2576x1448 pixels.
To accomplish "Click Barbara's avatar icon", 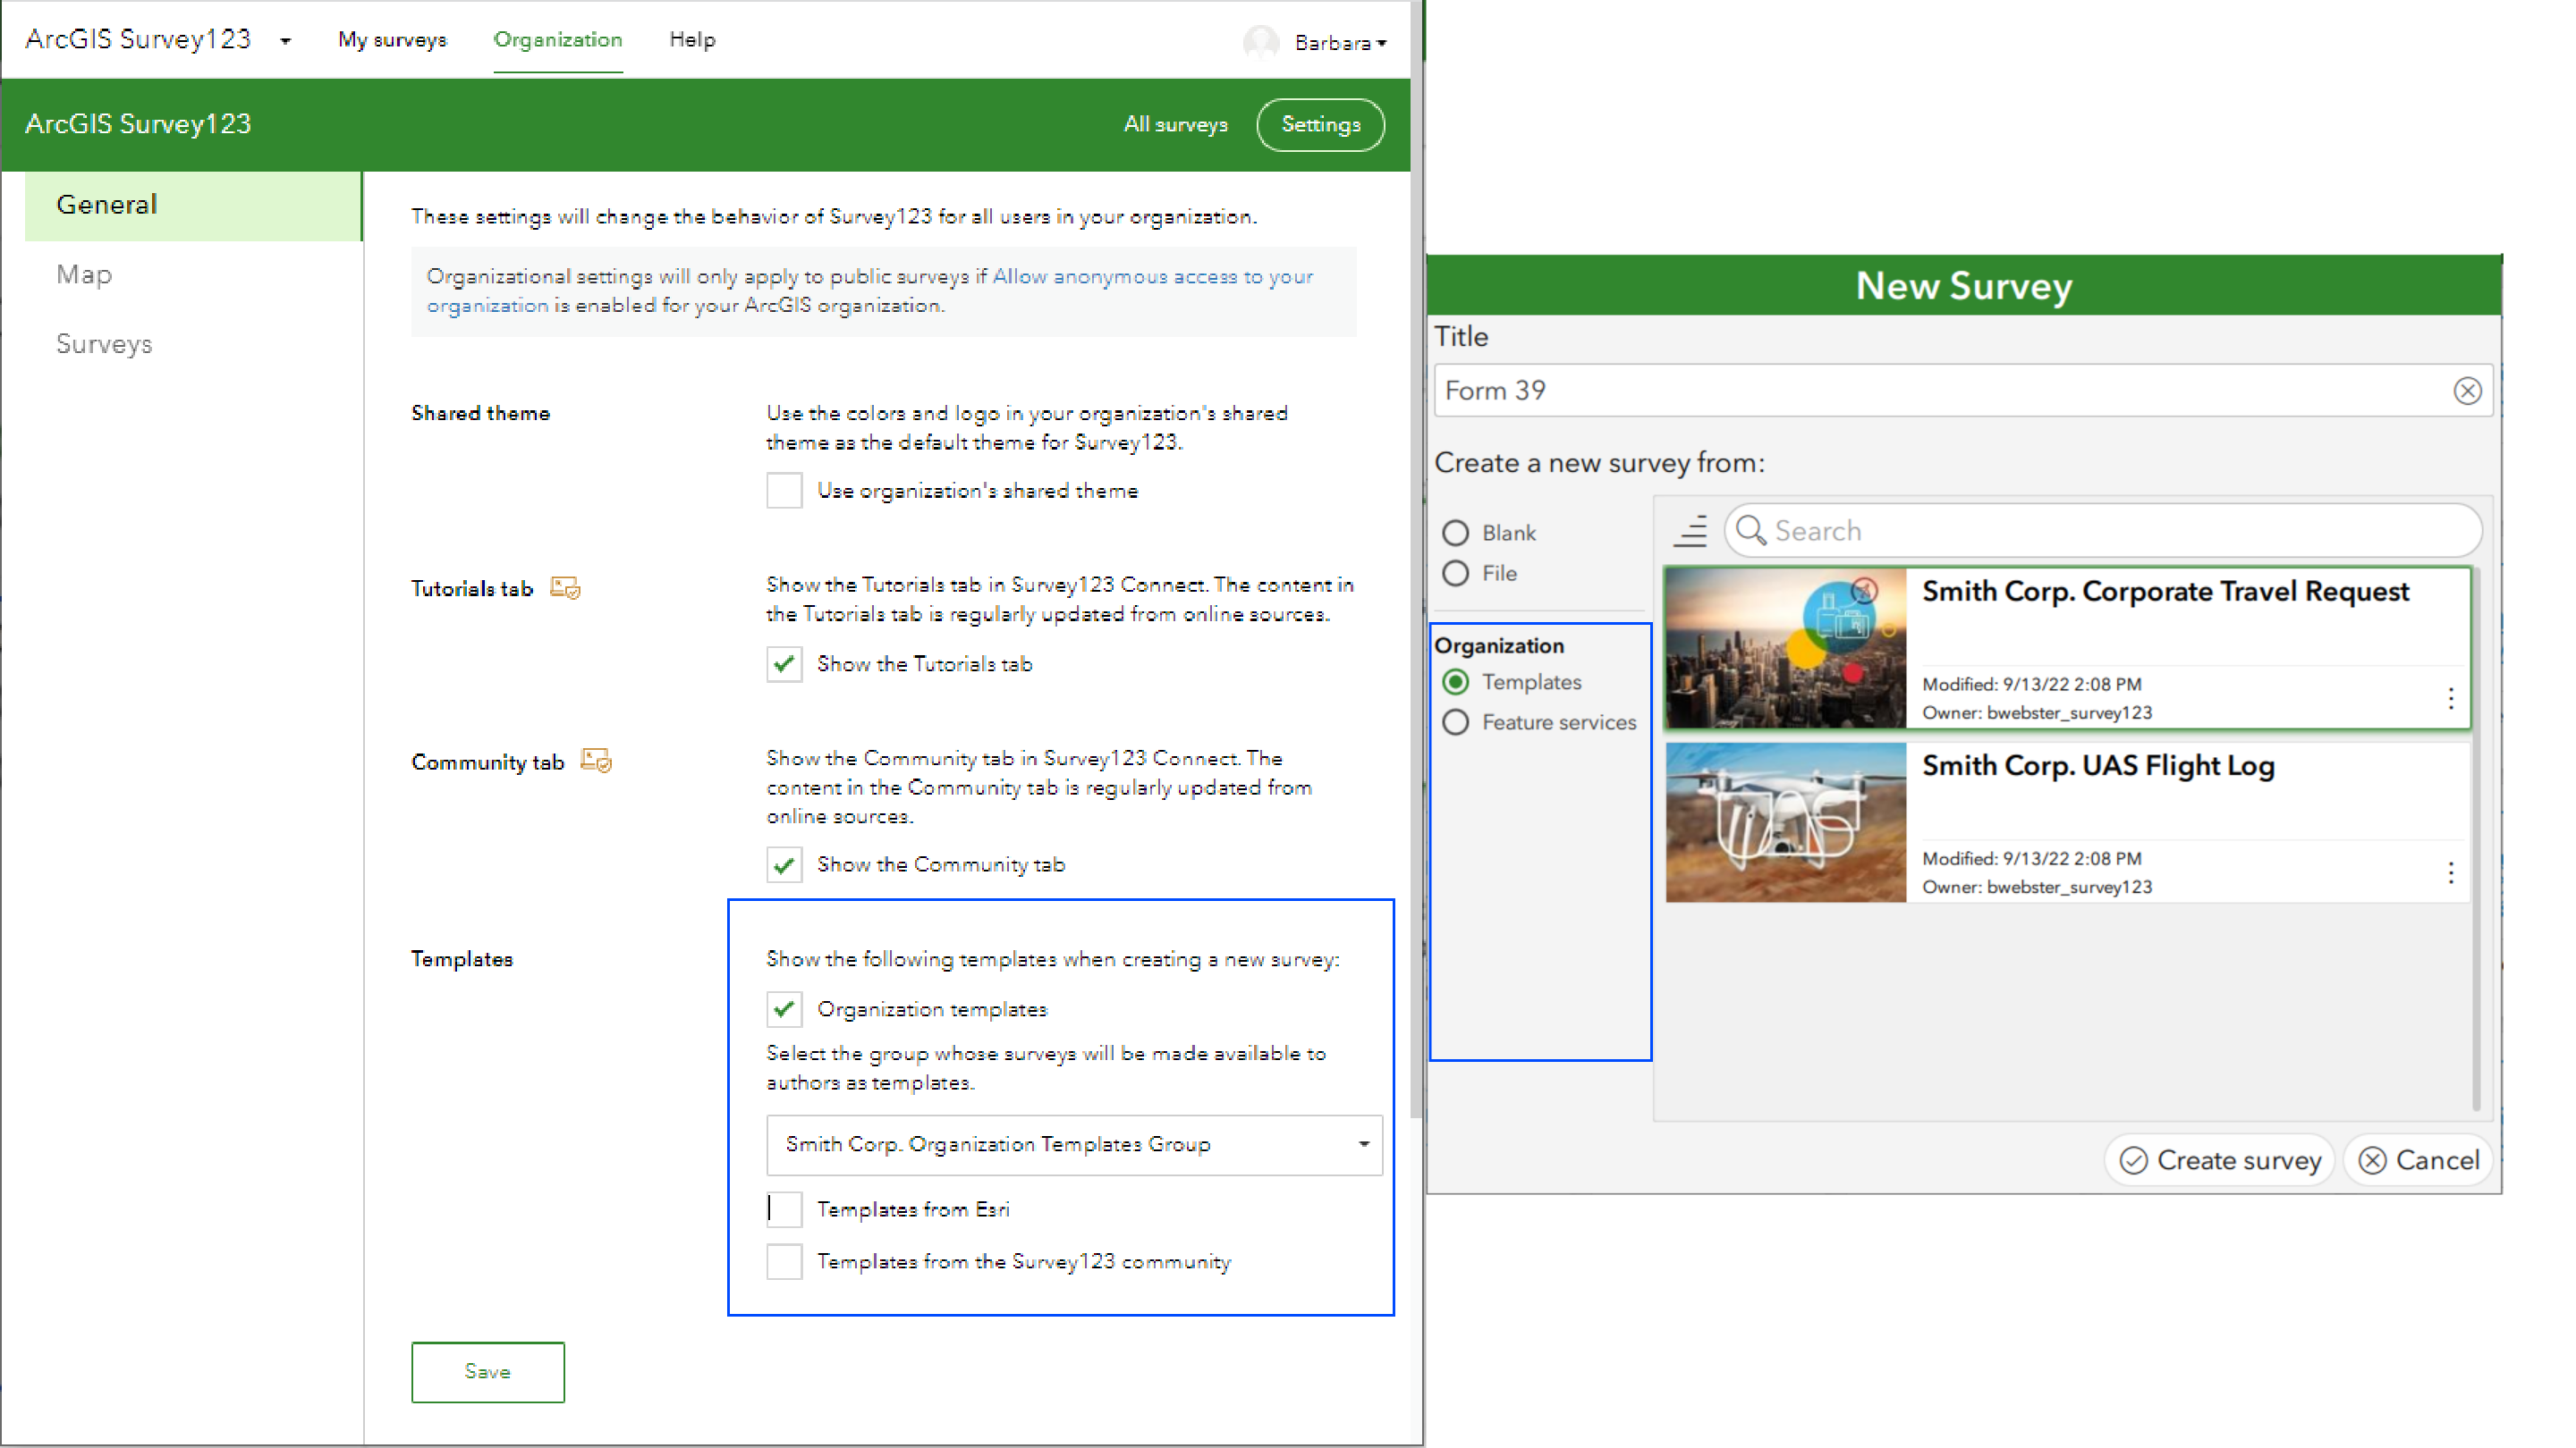I will click(x=1261, y=42).
